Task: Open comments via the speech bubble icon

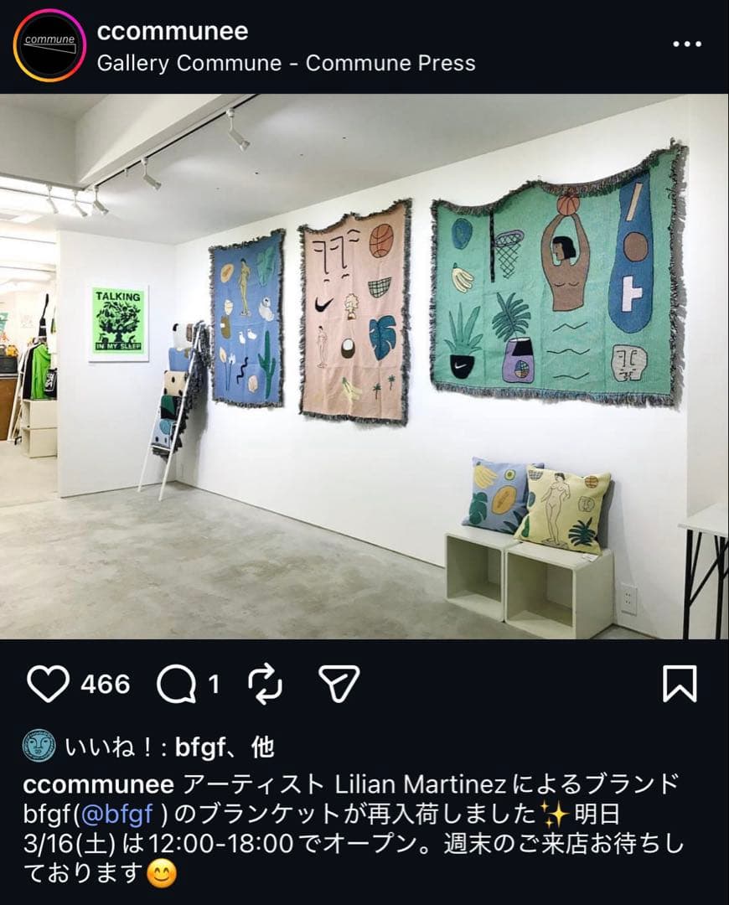Action: [x=176, y=685]
